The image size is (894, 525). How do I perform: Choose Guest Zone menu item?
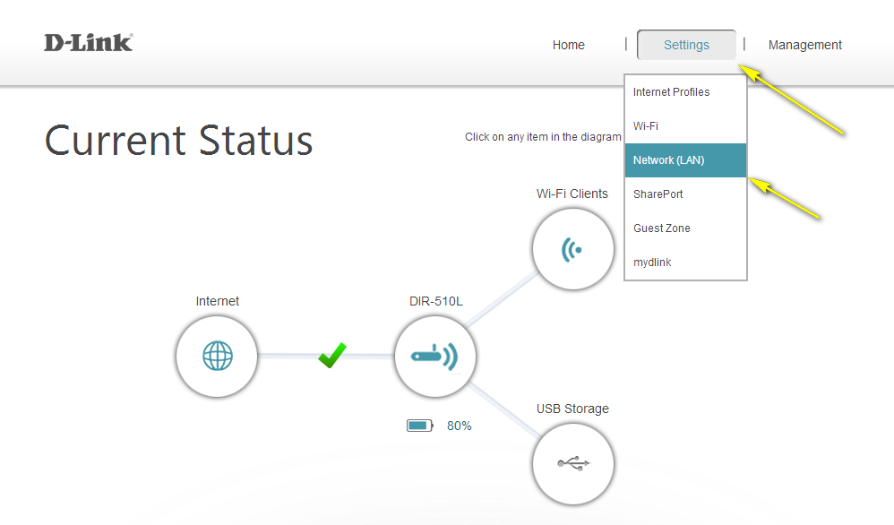[661, 228]
